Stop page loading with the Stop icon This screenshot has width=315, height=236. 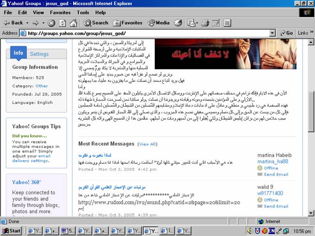coord(51,23)
